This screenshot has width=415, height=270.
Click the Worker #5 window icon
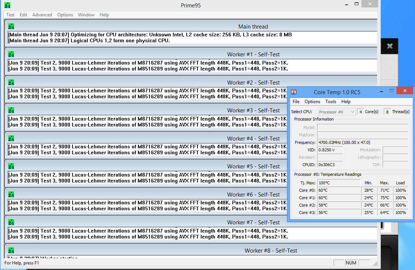pyautogui.click(x=11, y=166)
